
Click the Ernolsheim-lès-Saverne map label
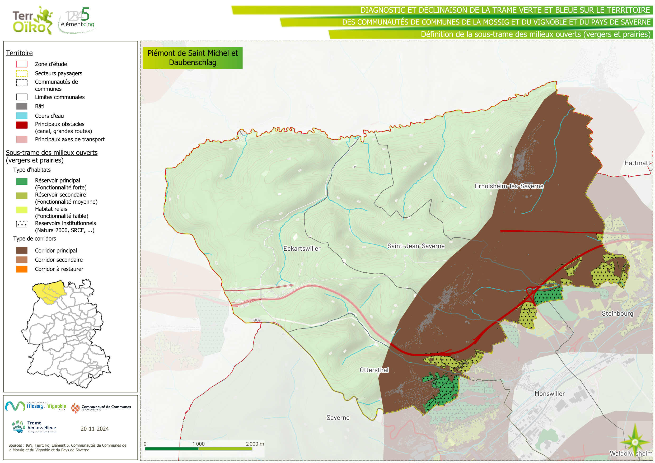(x=509, y=186)
